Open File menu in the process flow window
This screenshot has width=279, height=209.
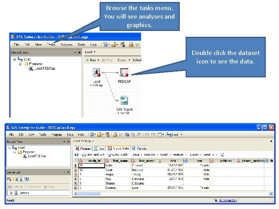coord(17,45)
